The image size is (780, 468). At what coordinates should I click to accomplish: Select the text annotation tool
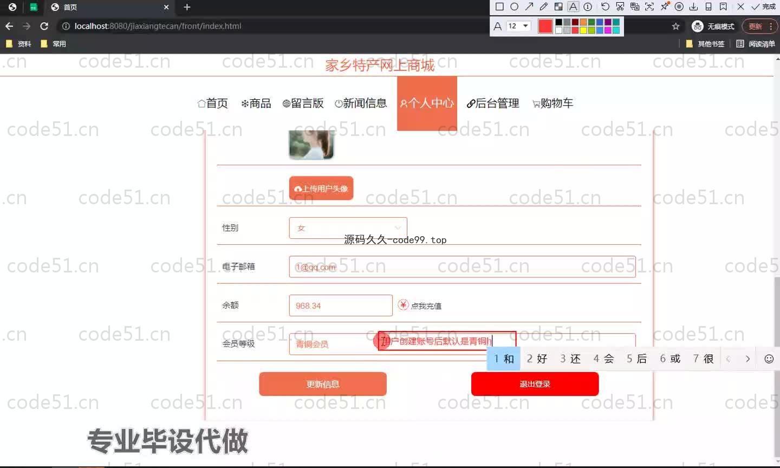[x=573, y=7]
